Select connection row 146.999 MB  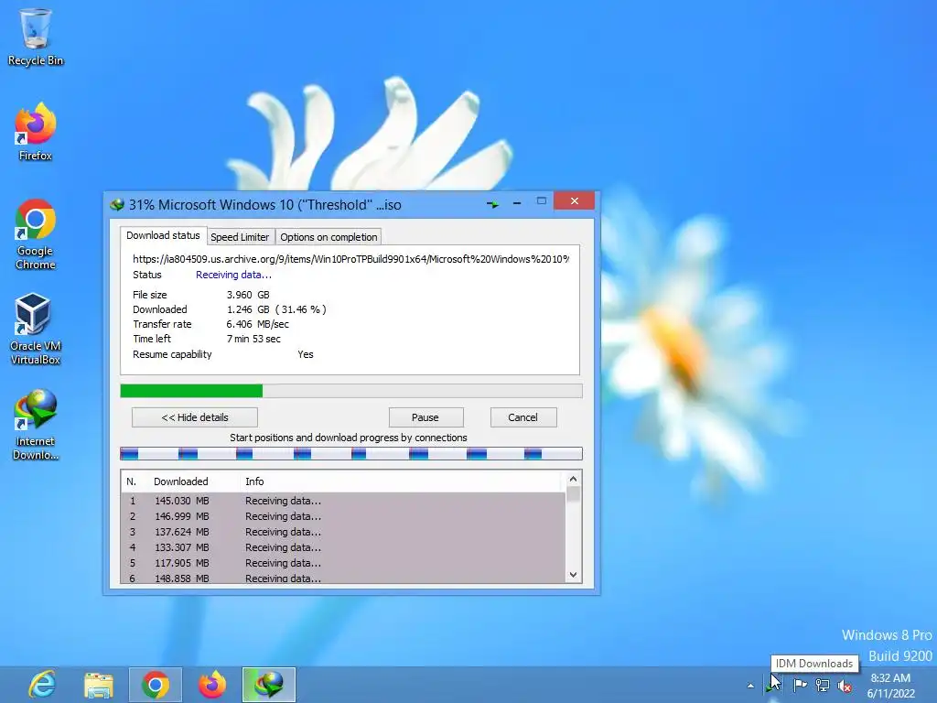pos(343,516)
